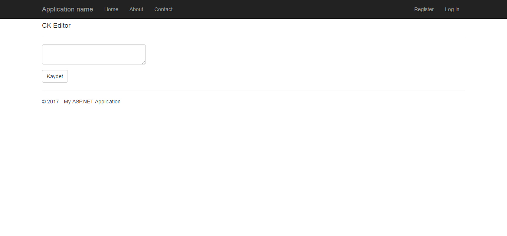Click the divider line above the footer
The width and height of the screenshot is (507, 236).
click(x=253, y=90)
